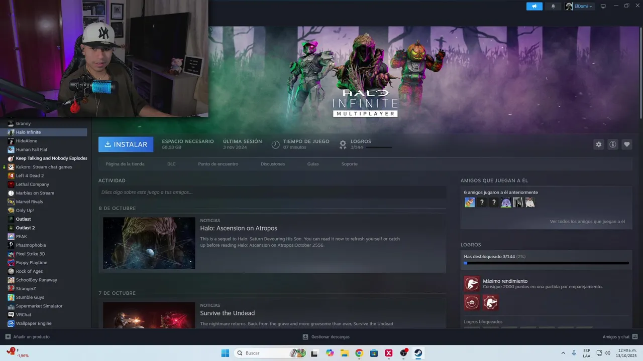The height and width of the screenshot is (361, 643).
Task: Click the Human Fall Flat game icon
Action: coord(11,149)
